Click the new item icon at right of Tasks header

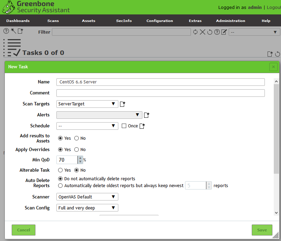270,54
